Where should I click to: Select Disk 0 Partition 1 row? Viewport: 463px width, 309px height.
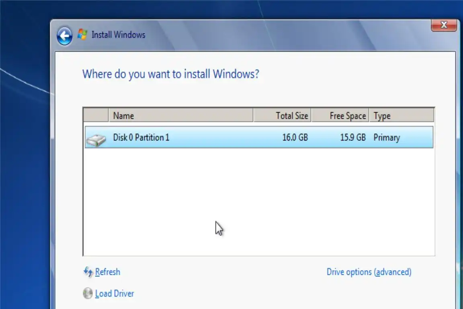tap(259, 137)
